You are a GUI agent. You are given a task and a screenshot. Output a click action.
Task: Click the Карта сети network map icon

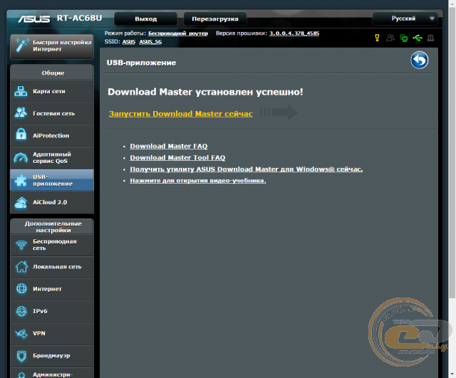coord(21,91)
